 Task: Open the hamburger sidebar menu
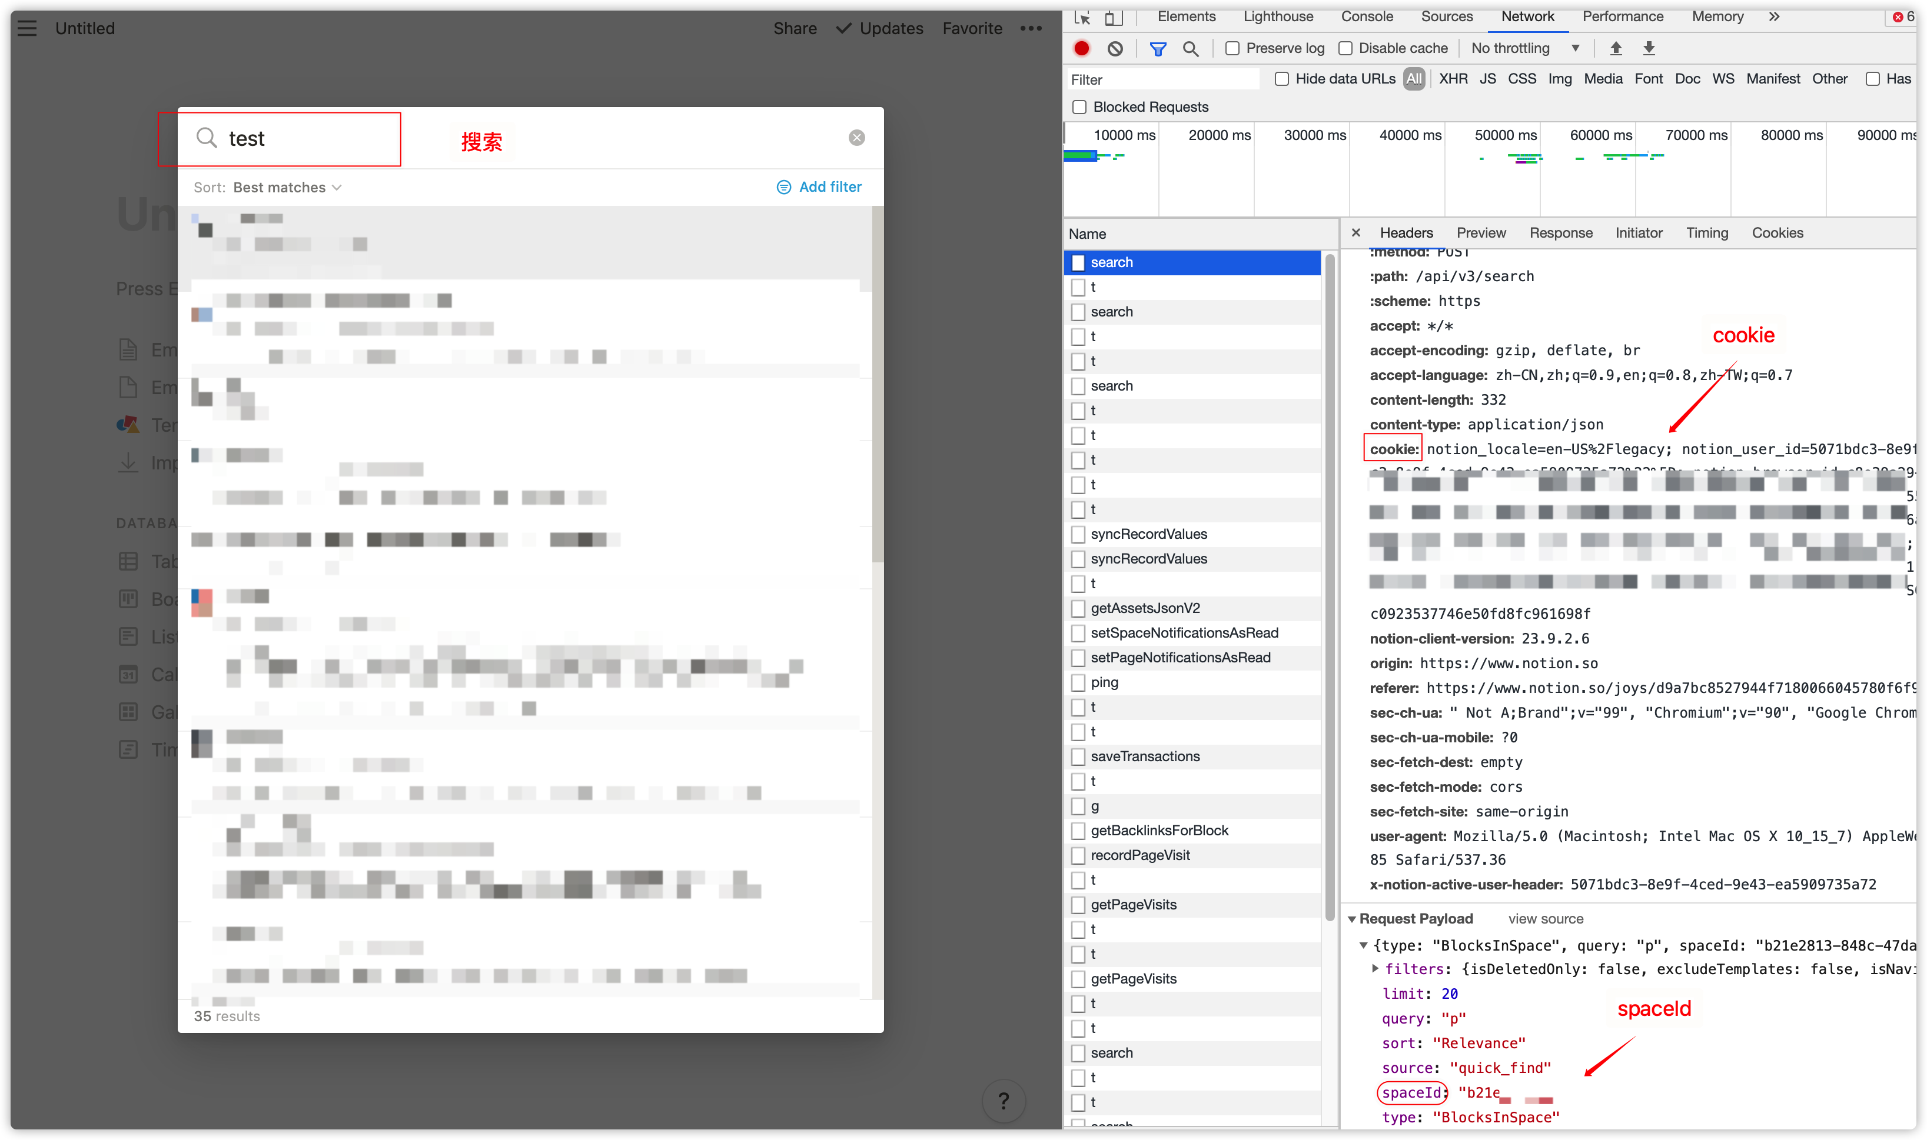point(28,28)
